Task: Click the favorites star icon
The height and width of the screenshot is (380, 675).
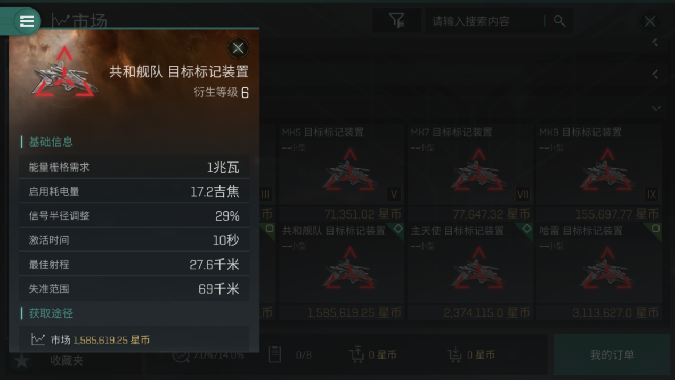Action: tap(21, 361)
